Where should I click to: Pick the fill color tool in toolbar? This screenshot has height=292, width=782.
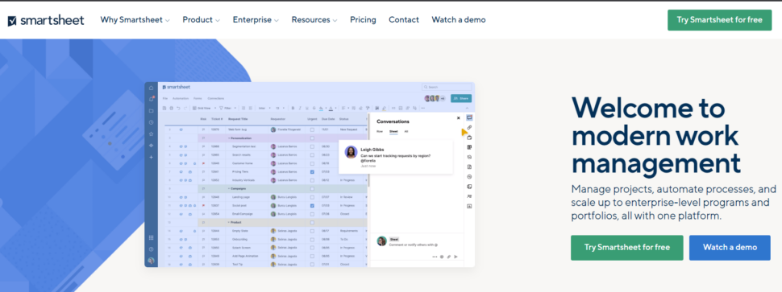pos(321,108)
